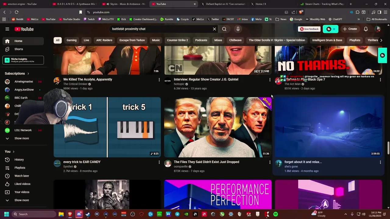Click the address bar showing youtube.com

click(186, 12)
